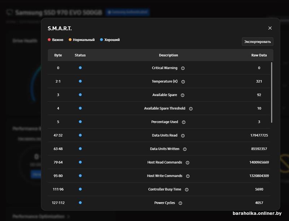The image size is (289, 221).
Task: Click status dot in Available Spare row
Action: (x=80, y=95)
